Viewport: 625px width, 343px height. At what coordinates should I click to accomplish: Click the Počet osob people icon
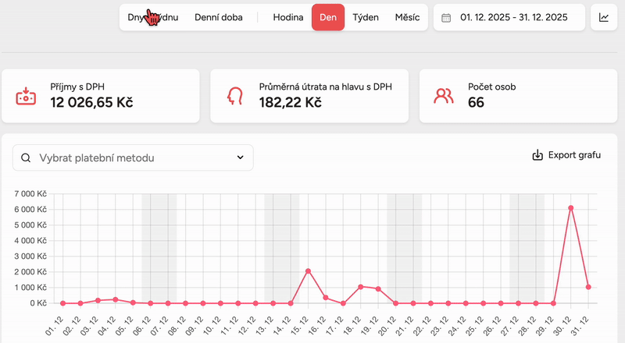pos(443,96)
